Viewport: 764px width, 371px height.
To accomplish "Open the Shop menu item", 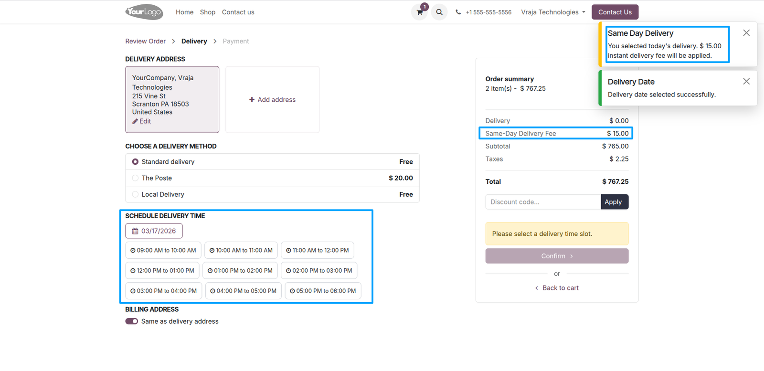I will click(x=208, y=12).
